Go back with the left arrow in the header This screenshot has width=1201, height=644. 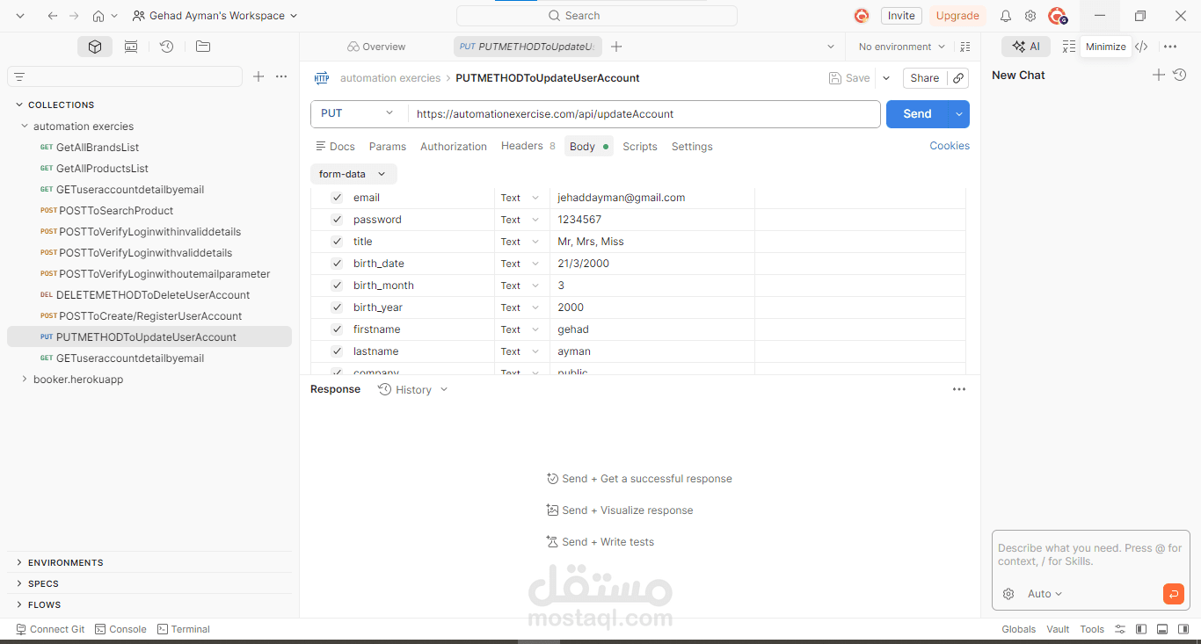pos(53,16)
